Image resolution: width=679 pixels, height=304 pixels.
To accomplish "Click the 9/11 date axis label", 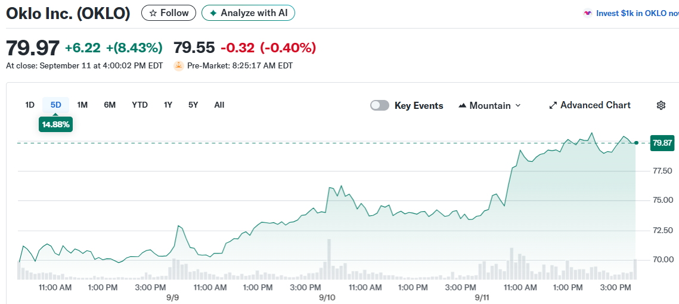I will coord(482,297).
